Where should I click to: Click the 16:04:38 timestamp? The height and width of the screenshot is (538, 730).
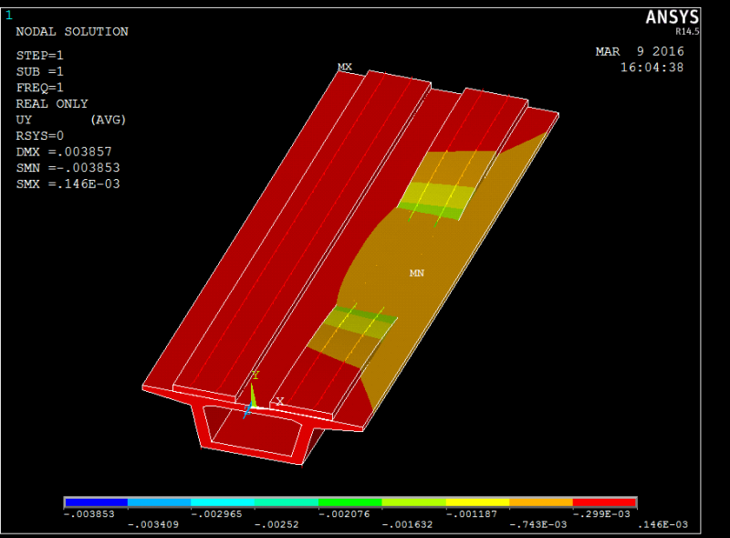pos(652,68)
